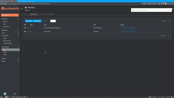The image size is (174, 98).
Task: Check the recovery-email row checkbox
Action: (25, 32)
